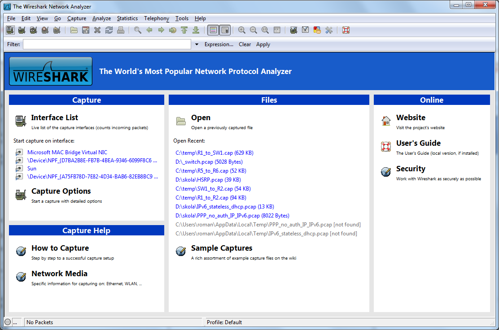Save the capture file via the toolbar icon
This screenshot has height=330, width=499.
(86, 30)
